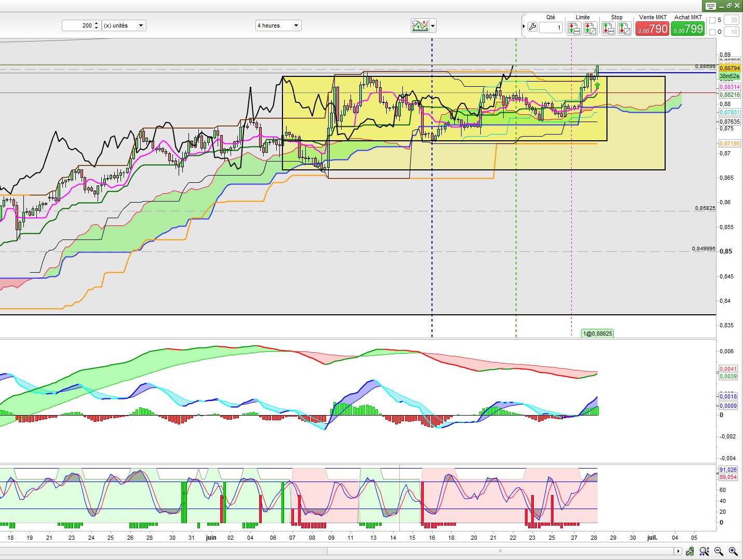This screenshot has height=560, width=743.
Task: Click second Stop order icon
Action: [624, 29]
